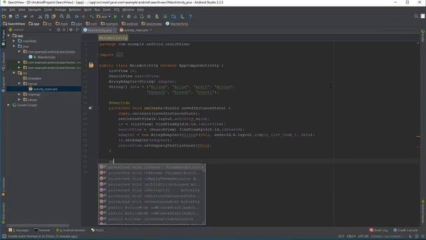This screenshot has width=426, height=240.
Task: Expand the Gradle Scripts node arrow
Action: tap(9, 105)
